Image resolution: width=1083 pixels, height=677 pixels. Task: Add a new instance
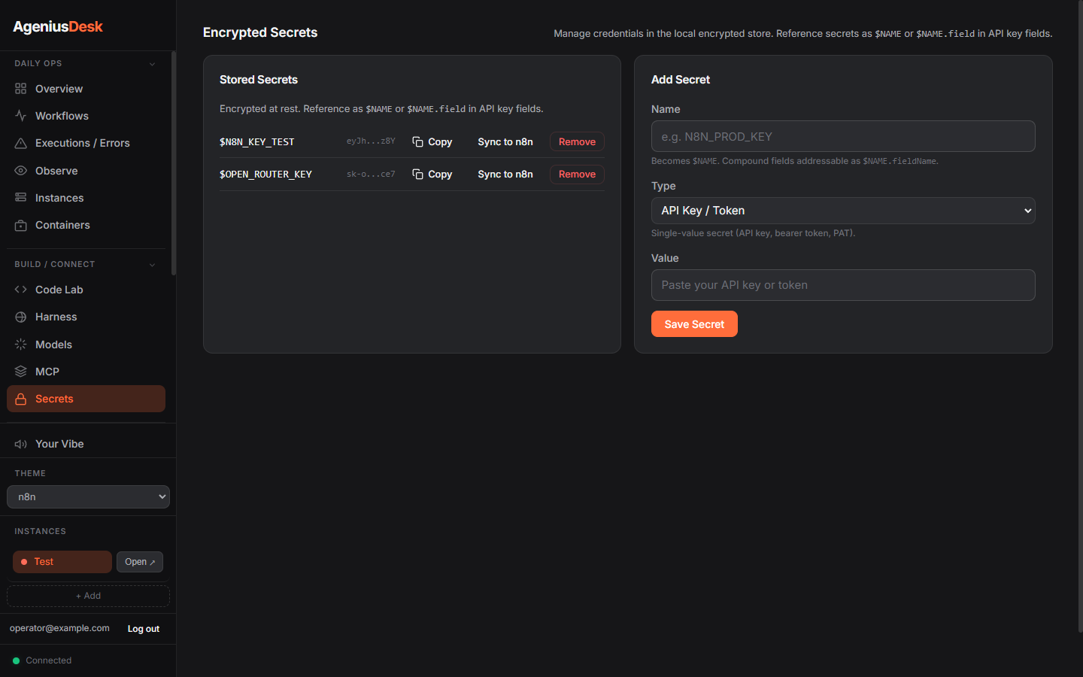pyautogui.click(x=88, y=596)
